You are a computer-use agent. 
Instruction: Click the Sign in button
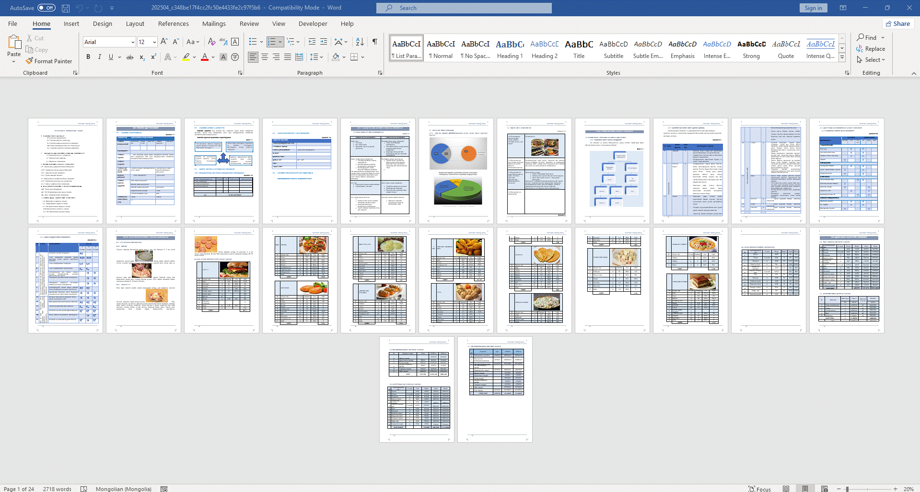[813, 8]
